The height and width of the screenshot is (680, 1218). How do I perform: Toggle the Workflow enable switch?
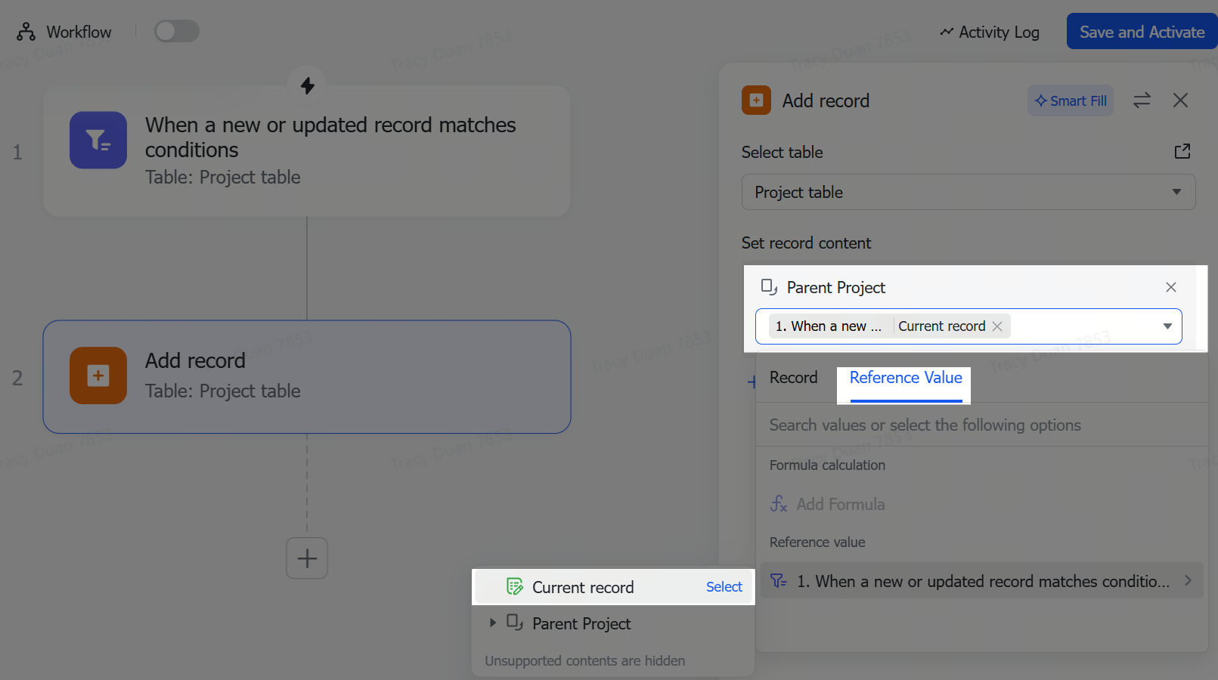pyautogui.click(x=176, y=31)
